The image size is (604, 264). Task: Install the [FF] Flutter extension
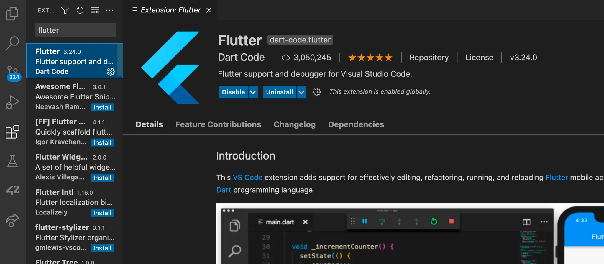[x=102, y=142]
